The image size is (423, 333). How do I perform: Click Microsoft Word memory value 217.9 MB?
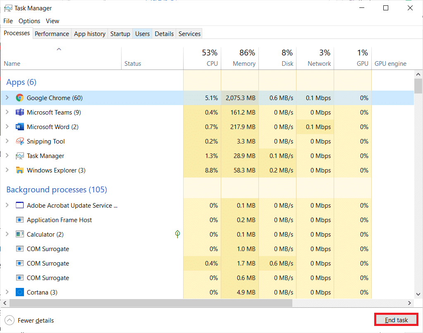[243, 127]
